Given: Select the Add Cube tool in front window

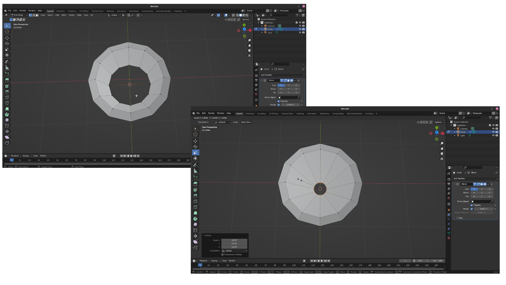Looking at the screenshot, I should coord(195,178).
